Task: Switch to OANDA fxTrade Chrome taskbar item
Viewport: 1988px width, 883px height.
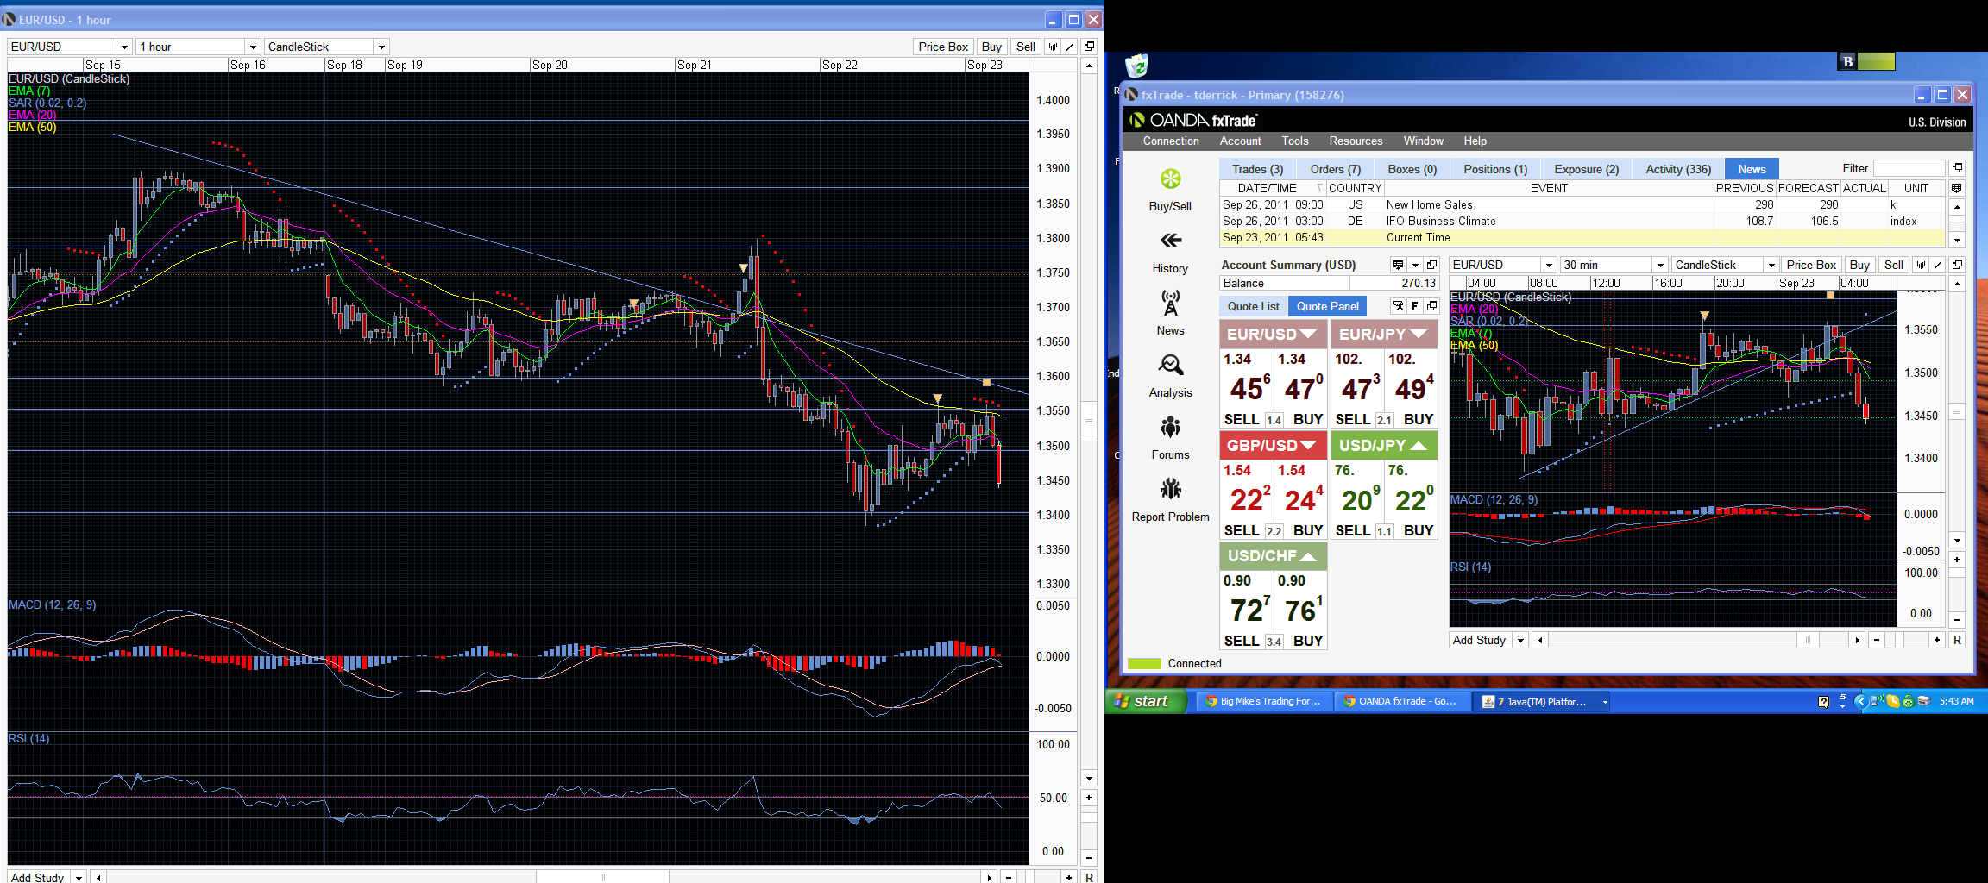Action: [x=1401, y=701]
